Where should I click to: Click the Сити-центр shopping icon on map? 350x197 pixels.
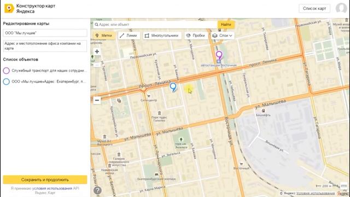pos(149,96)
